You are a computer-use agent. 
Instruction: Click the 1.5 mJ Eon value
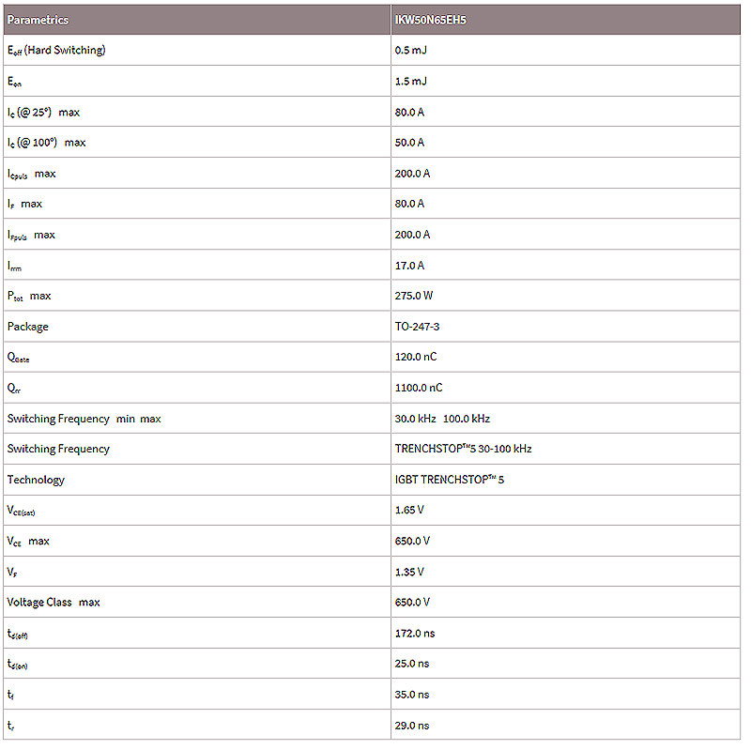(411, 82)
